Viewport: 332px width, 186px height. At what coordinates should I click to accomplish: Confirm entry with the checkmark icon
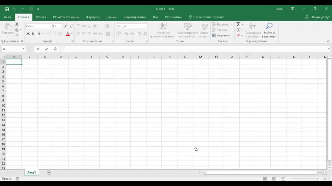(47, 49)
